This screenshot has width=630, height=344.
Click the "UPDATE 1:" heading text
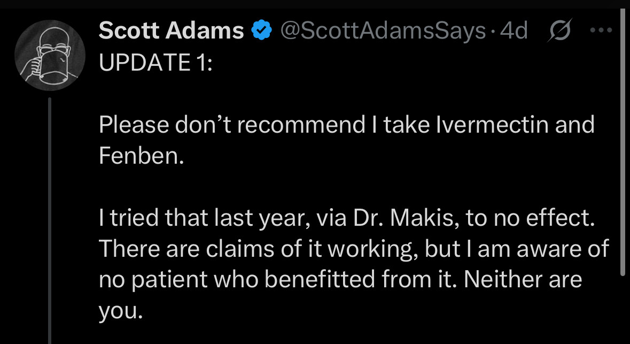tap(155, 63)
